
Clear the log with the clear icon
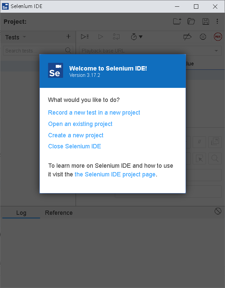[218, 211]
